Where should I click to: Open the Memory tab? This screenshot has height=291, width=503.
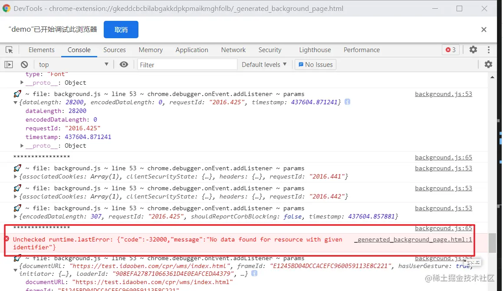point(151,50)
